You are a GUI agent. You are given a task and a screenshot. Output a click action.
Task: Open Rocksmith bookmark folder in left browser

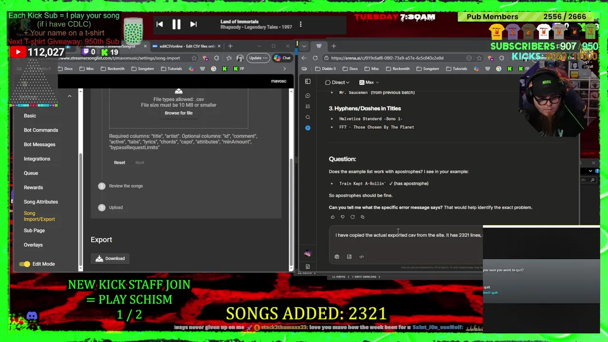click(x=113, y=68)
